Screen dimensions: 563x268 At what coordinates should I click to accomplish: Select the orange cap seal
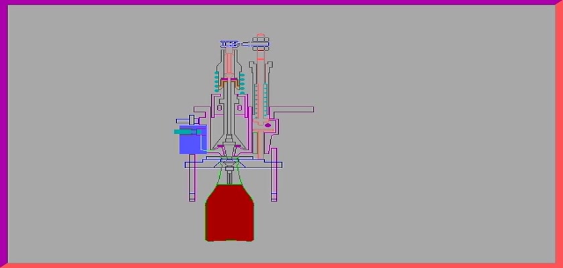tap(229, 84)
